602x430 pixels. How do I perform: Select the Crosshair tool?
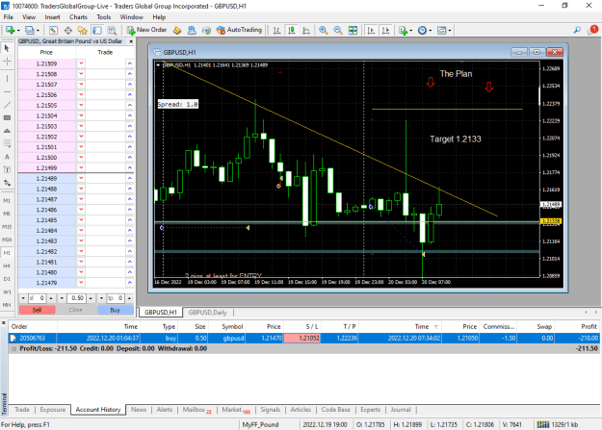point(7,62)
